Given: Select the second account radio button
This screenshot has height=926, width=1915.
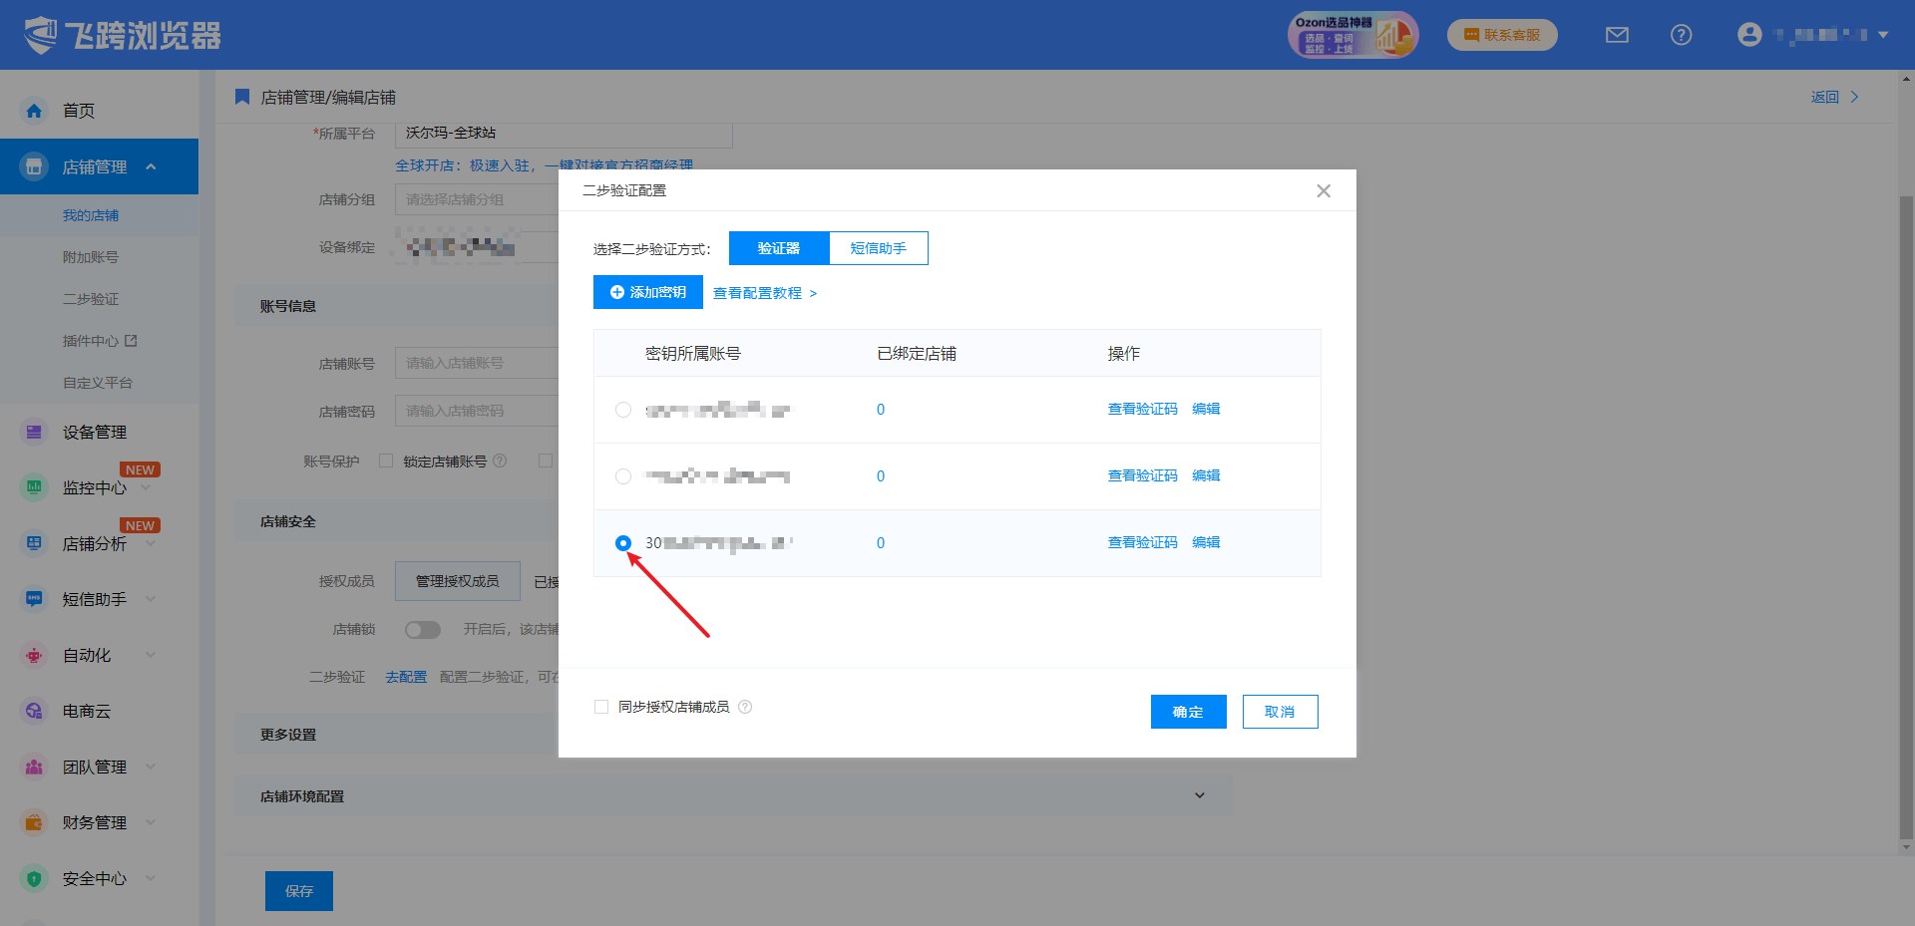Looking at the screenshot, I should [x=623, y=476].
